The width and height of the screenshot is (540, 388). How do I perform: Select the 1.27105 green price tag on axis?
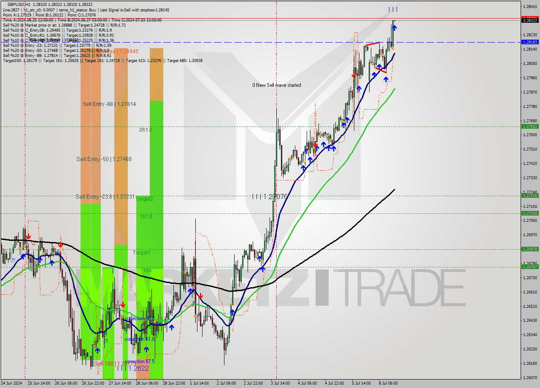530,213
